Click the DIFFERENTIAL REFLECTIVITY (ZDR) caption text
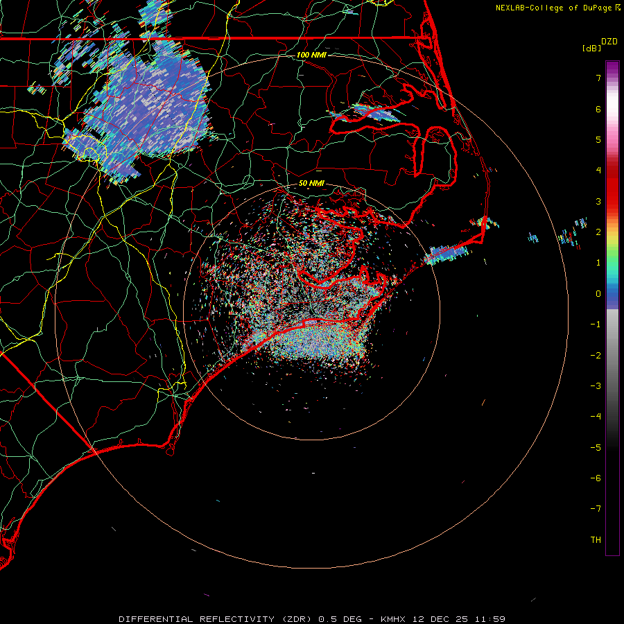 pyautogui.click(x=216, y=619)
